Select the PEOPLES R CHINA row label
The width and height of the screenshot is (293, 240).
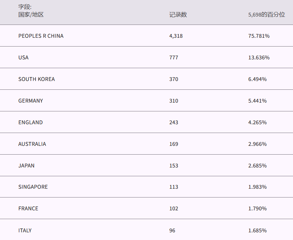(x=41, y=36)
